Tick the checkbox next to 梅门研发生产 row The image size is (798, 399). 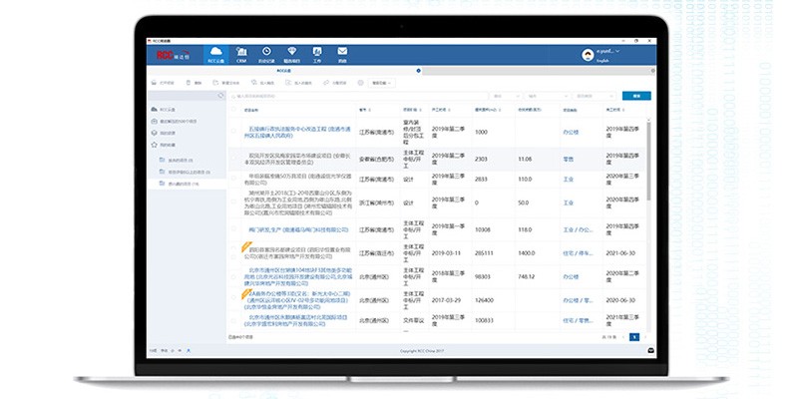pos(235,229)
